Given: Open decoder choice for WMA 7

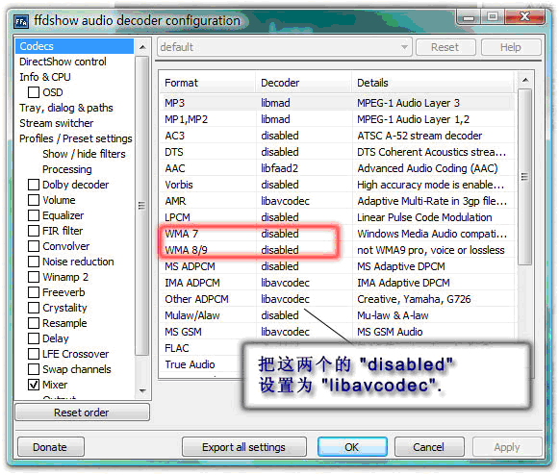Looking at the screenshot, I should (x=280, y=234).
